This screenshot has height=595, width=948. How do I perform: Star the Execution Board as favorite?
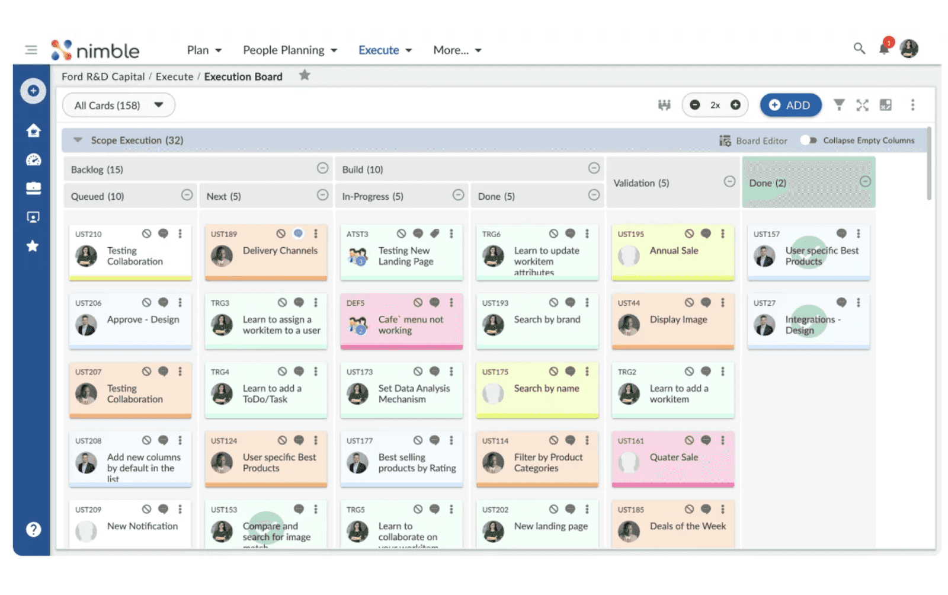305,75
